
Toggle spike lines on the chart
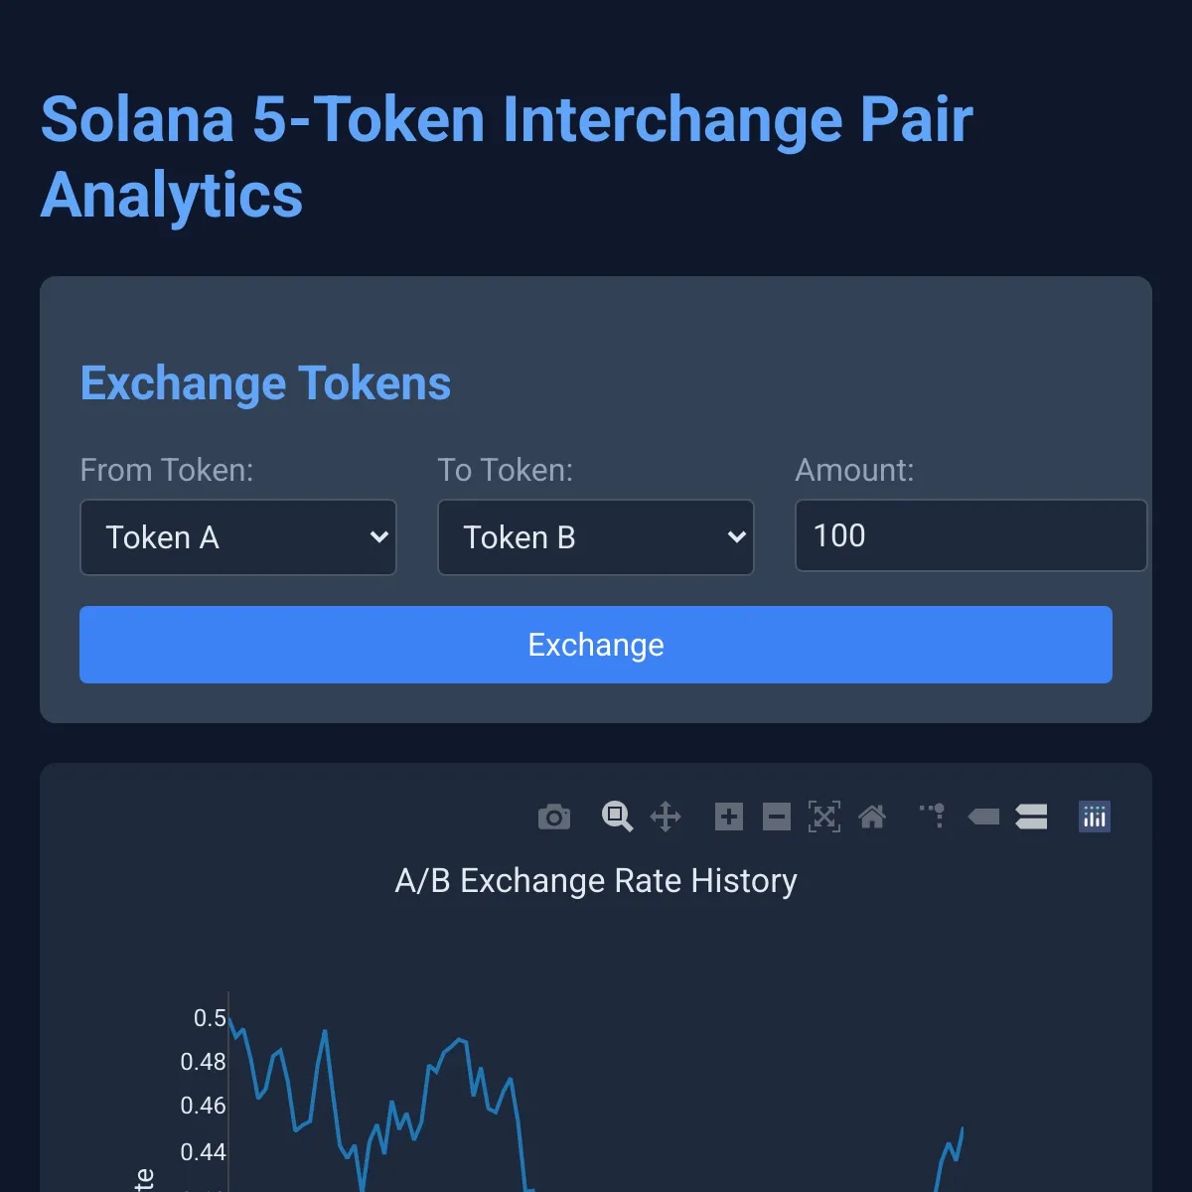point(933,817)
